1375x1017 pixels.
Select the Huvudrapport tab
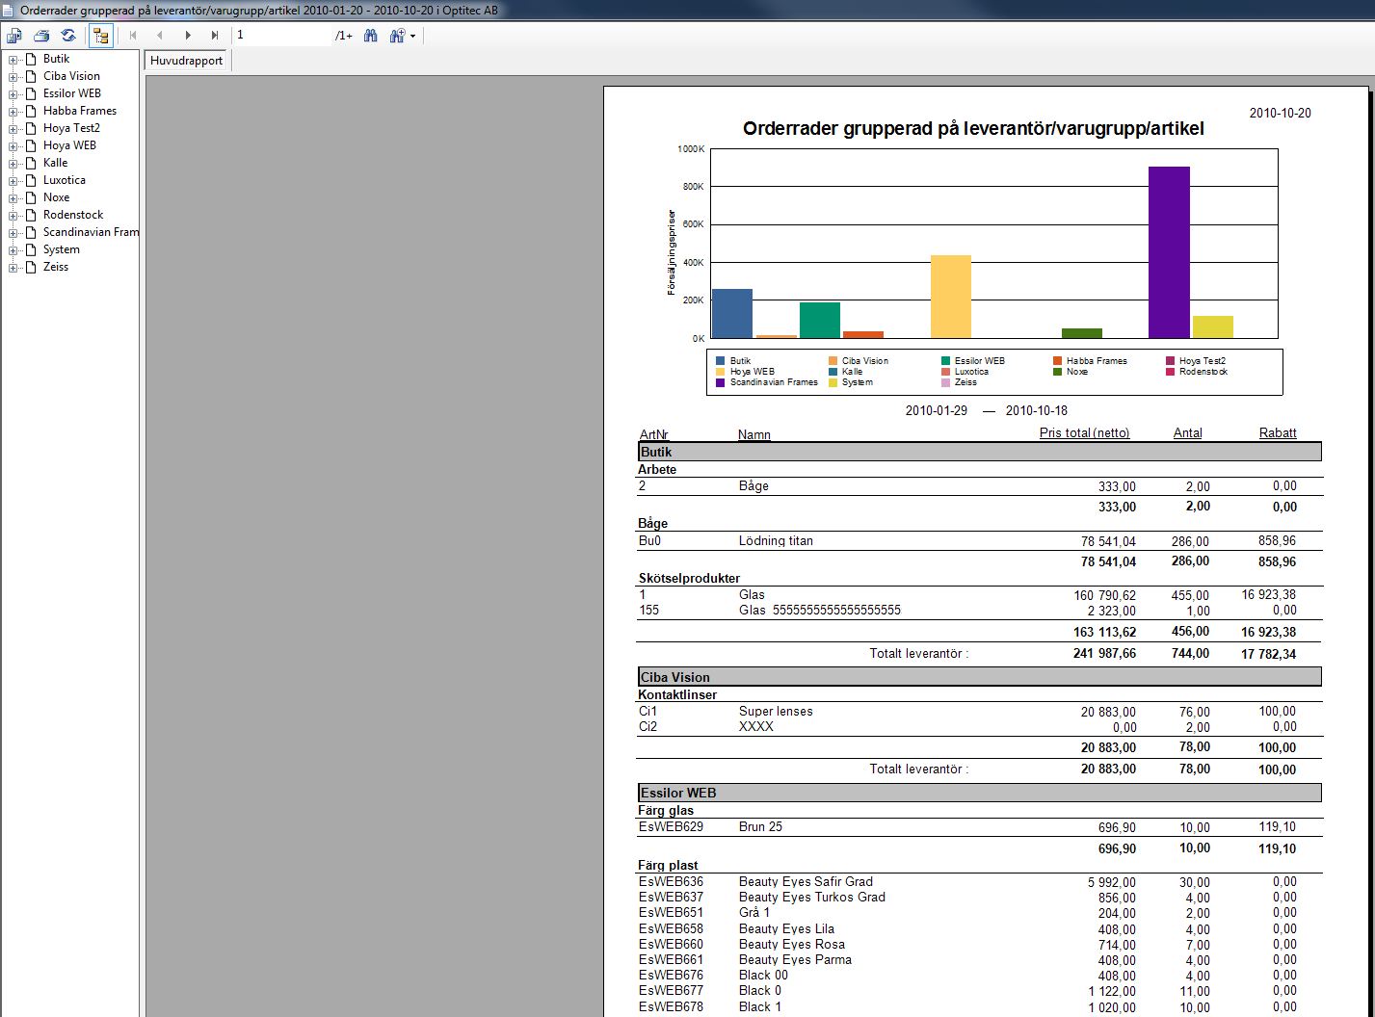[x=187, y=61]
